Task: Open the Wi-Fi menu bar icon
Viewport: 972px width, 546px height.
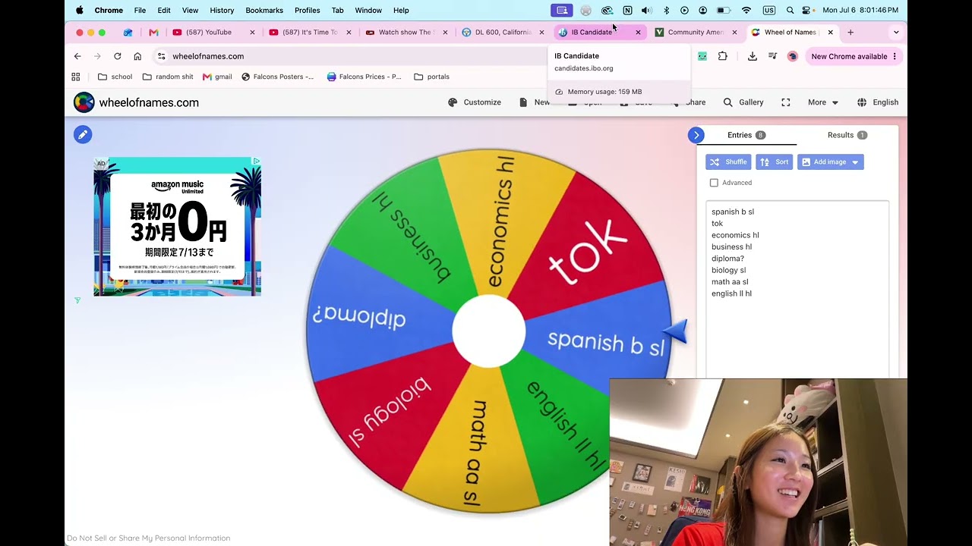Action: pos(746,11)
